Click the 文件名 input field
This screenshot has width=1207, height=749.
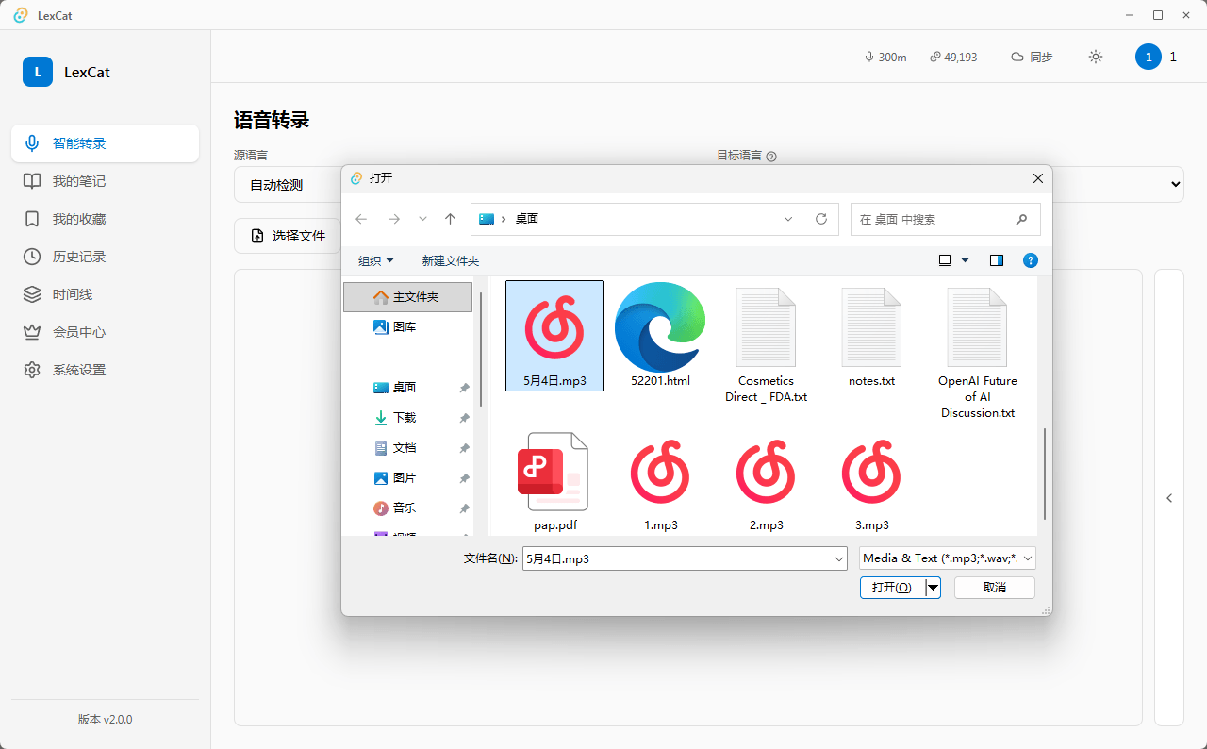(x=678, y=558)
